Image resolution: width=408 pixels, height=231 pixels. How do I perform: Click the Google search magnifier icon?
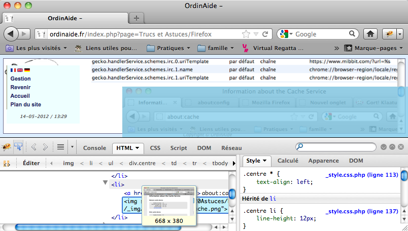tap(352, 34)
